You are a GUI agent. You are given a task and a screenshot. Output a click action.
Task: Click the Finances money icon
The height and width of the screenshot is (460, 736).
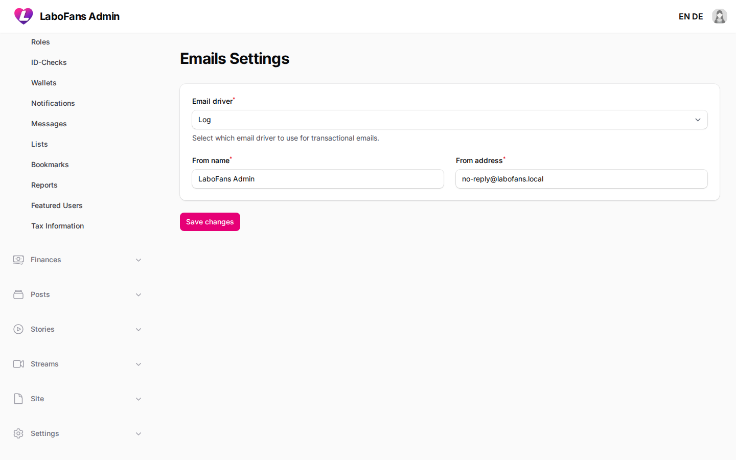point(18,260)
